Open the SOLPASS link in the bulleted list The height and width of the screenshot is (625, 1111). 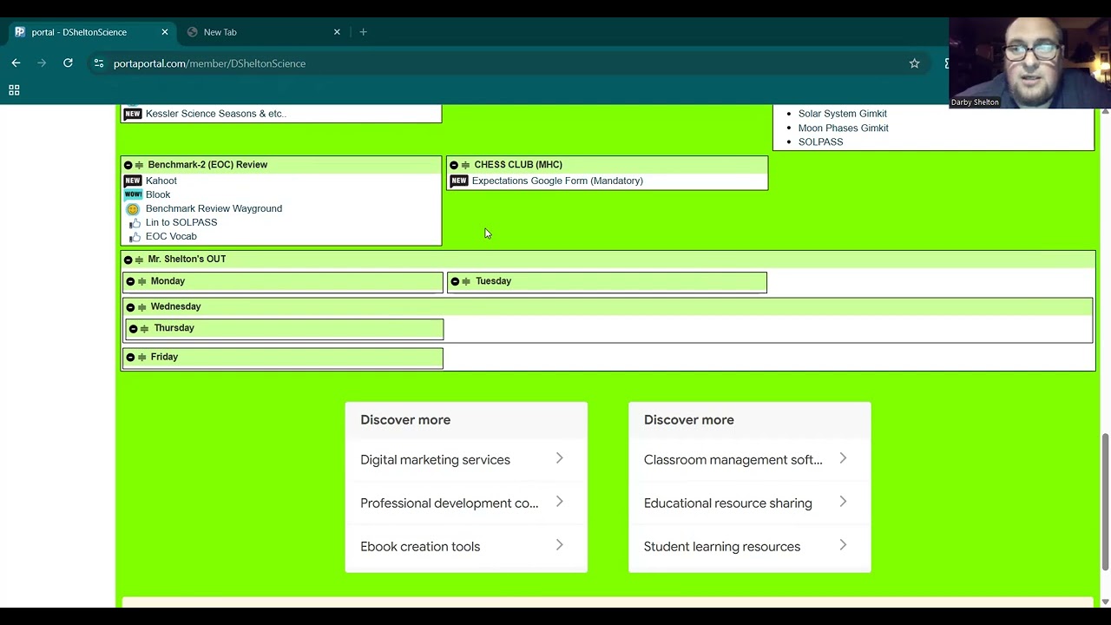click(820, 141)
